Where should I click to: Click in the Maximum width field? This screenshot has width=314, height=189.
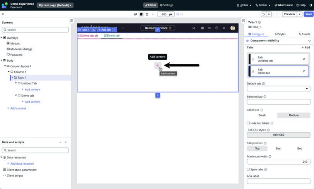click(x=278, y=162)
